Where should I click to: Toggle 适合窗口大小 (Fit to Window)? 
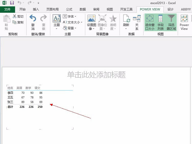pos(150,22)
